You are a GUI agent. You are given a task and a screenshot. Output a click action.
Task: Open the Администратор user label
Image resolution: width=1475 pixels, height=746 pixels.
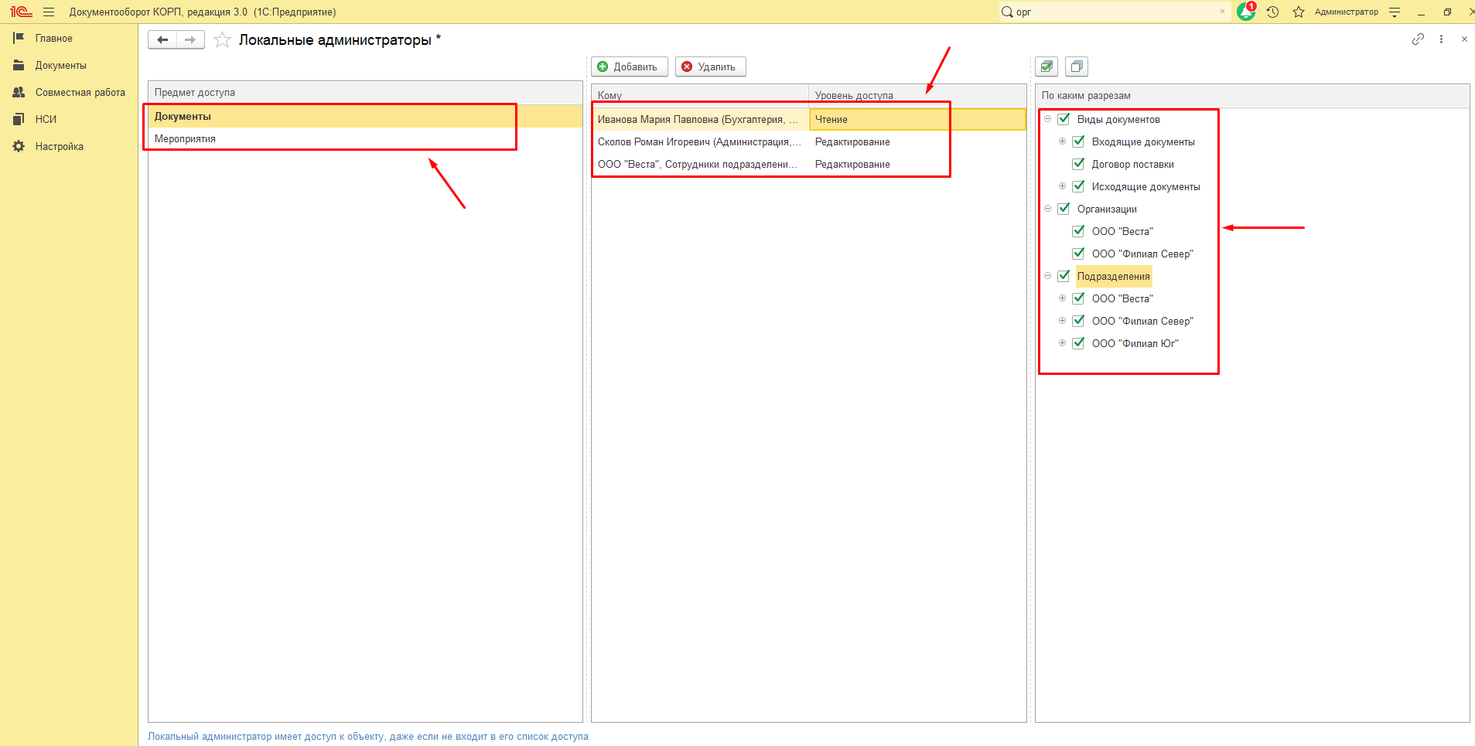(1347, 12)
